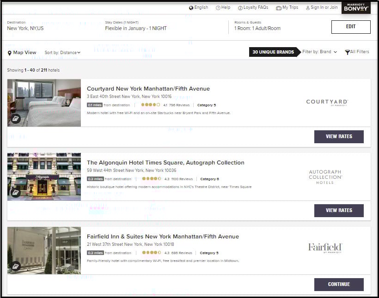Click Category 5 on Fairfield listing
The height and width of the screenshot is (298, 379).
coord(209,253)
